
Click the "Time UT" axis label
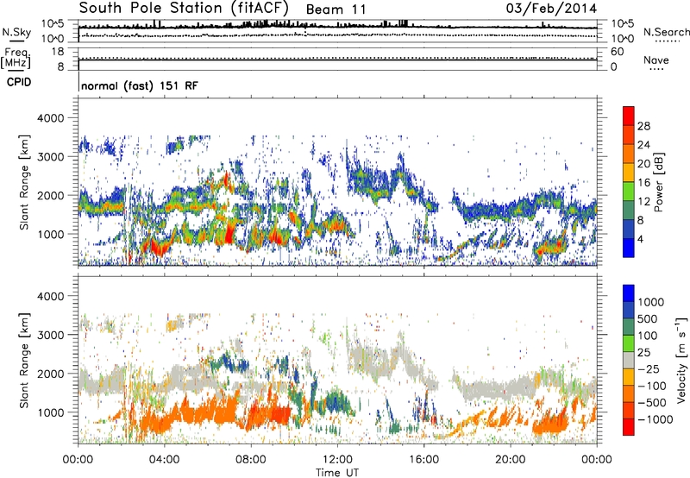pos(337,473)
